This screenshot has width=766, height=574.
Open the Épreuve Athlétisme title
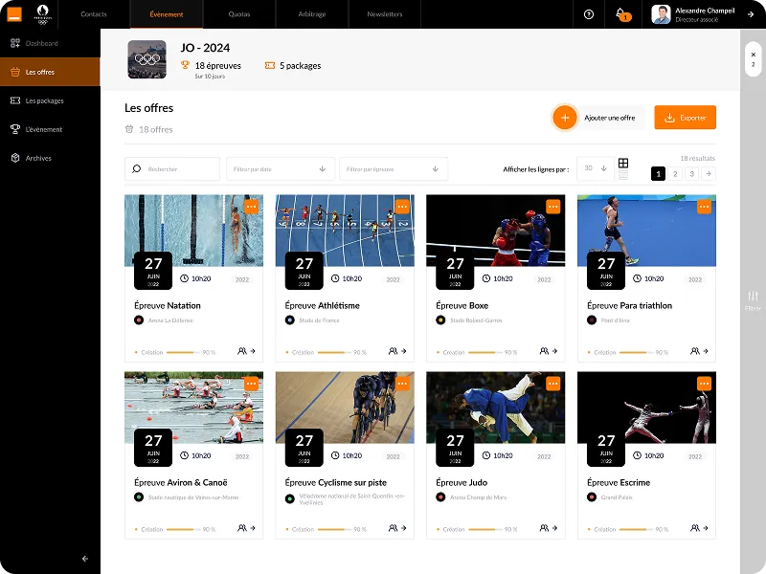(323, 305)
